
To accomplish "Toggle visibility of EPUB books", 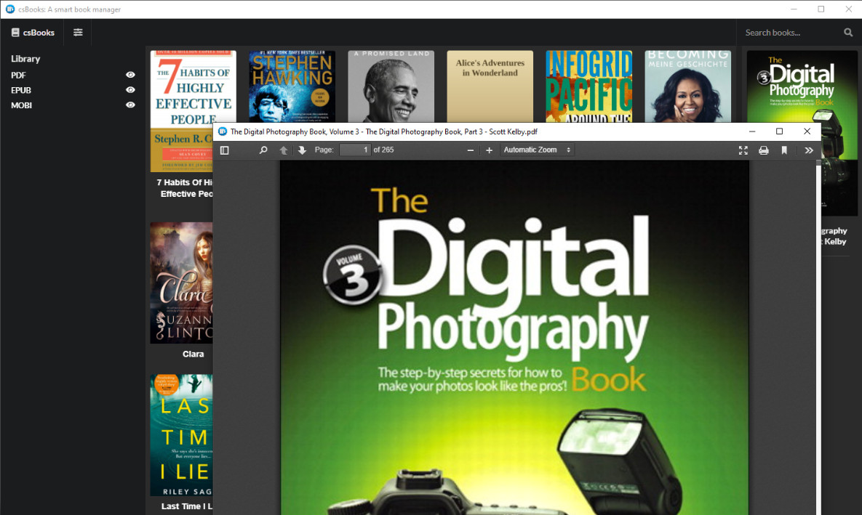I will click(x=130, y=89).
